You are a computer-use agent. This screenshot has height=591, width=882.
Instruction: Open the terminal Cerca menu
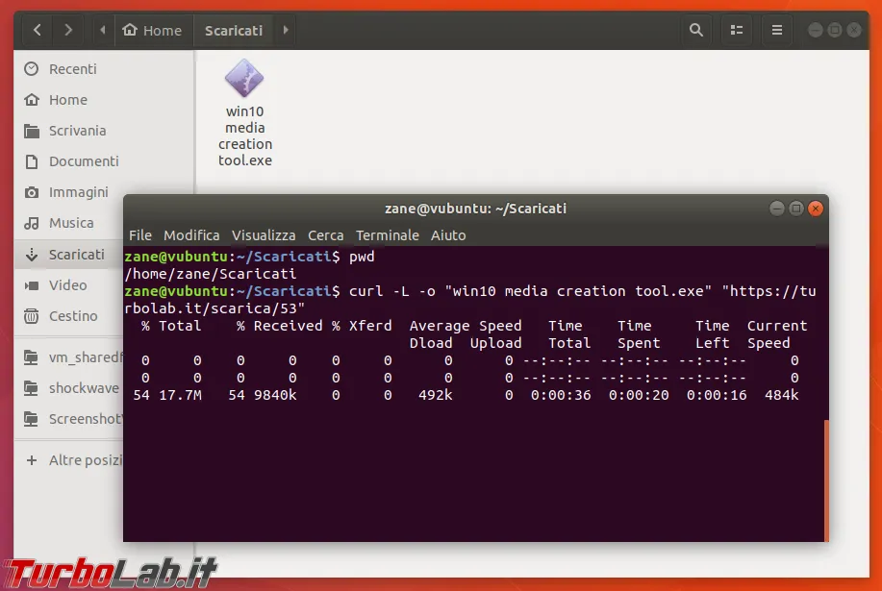325,234
